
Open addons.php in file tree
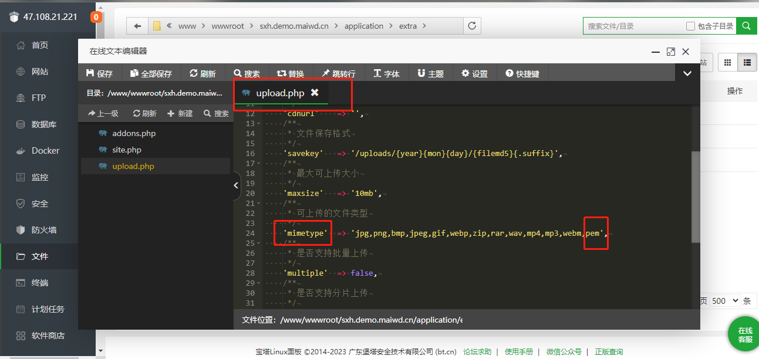134,133
